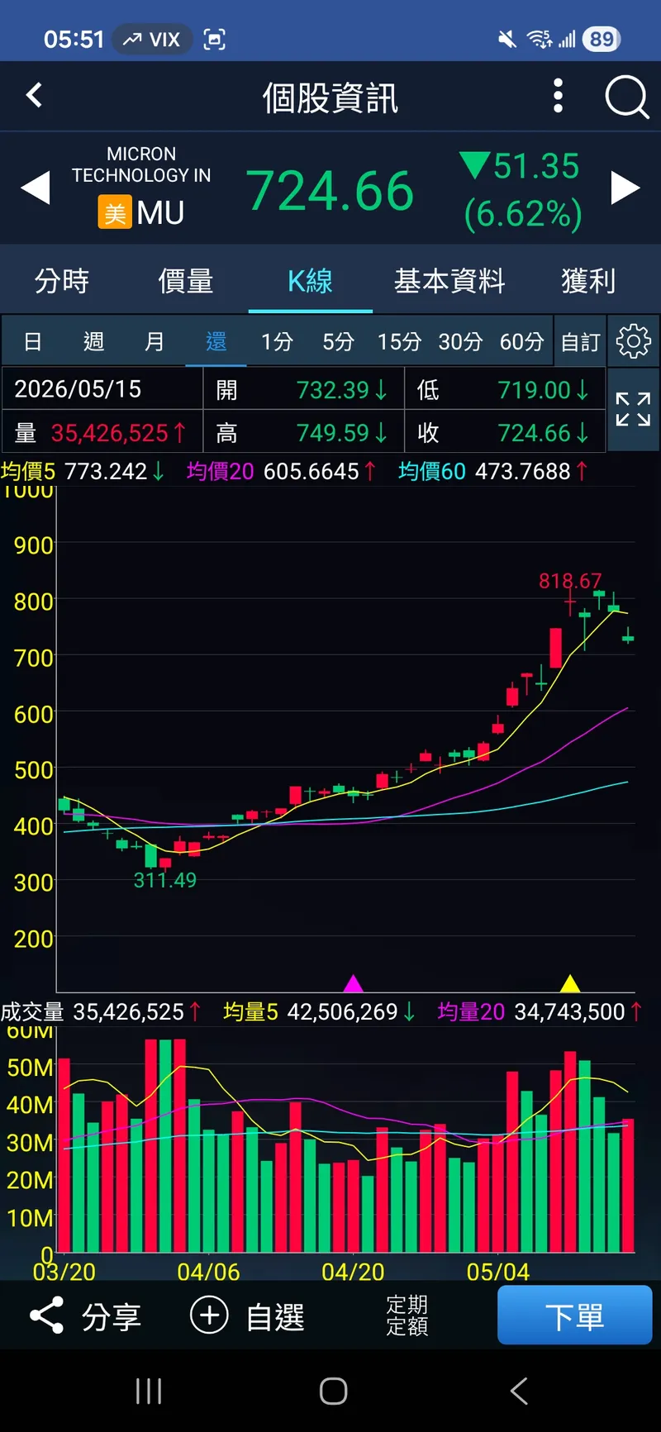Tap the 05/04 date axis label
This screenshot has height=1432, width=661.
[x=498, y=1272]
